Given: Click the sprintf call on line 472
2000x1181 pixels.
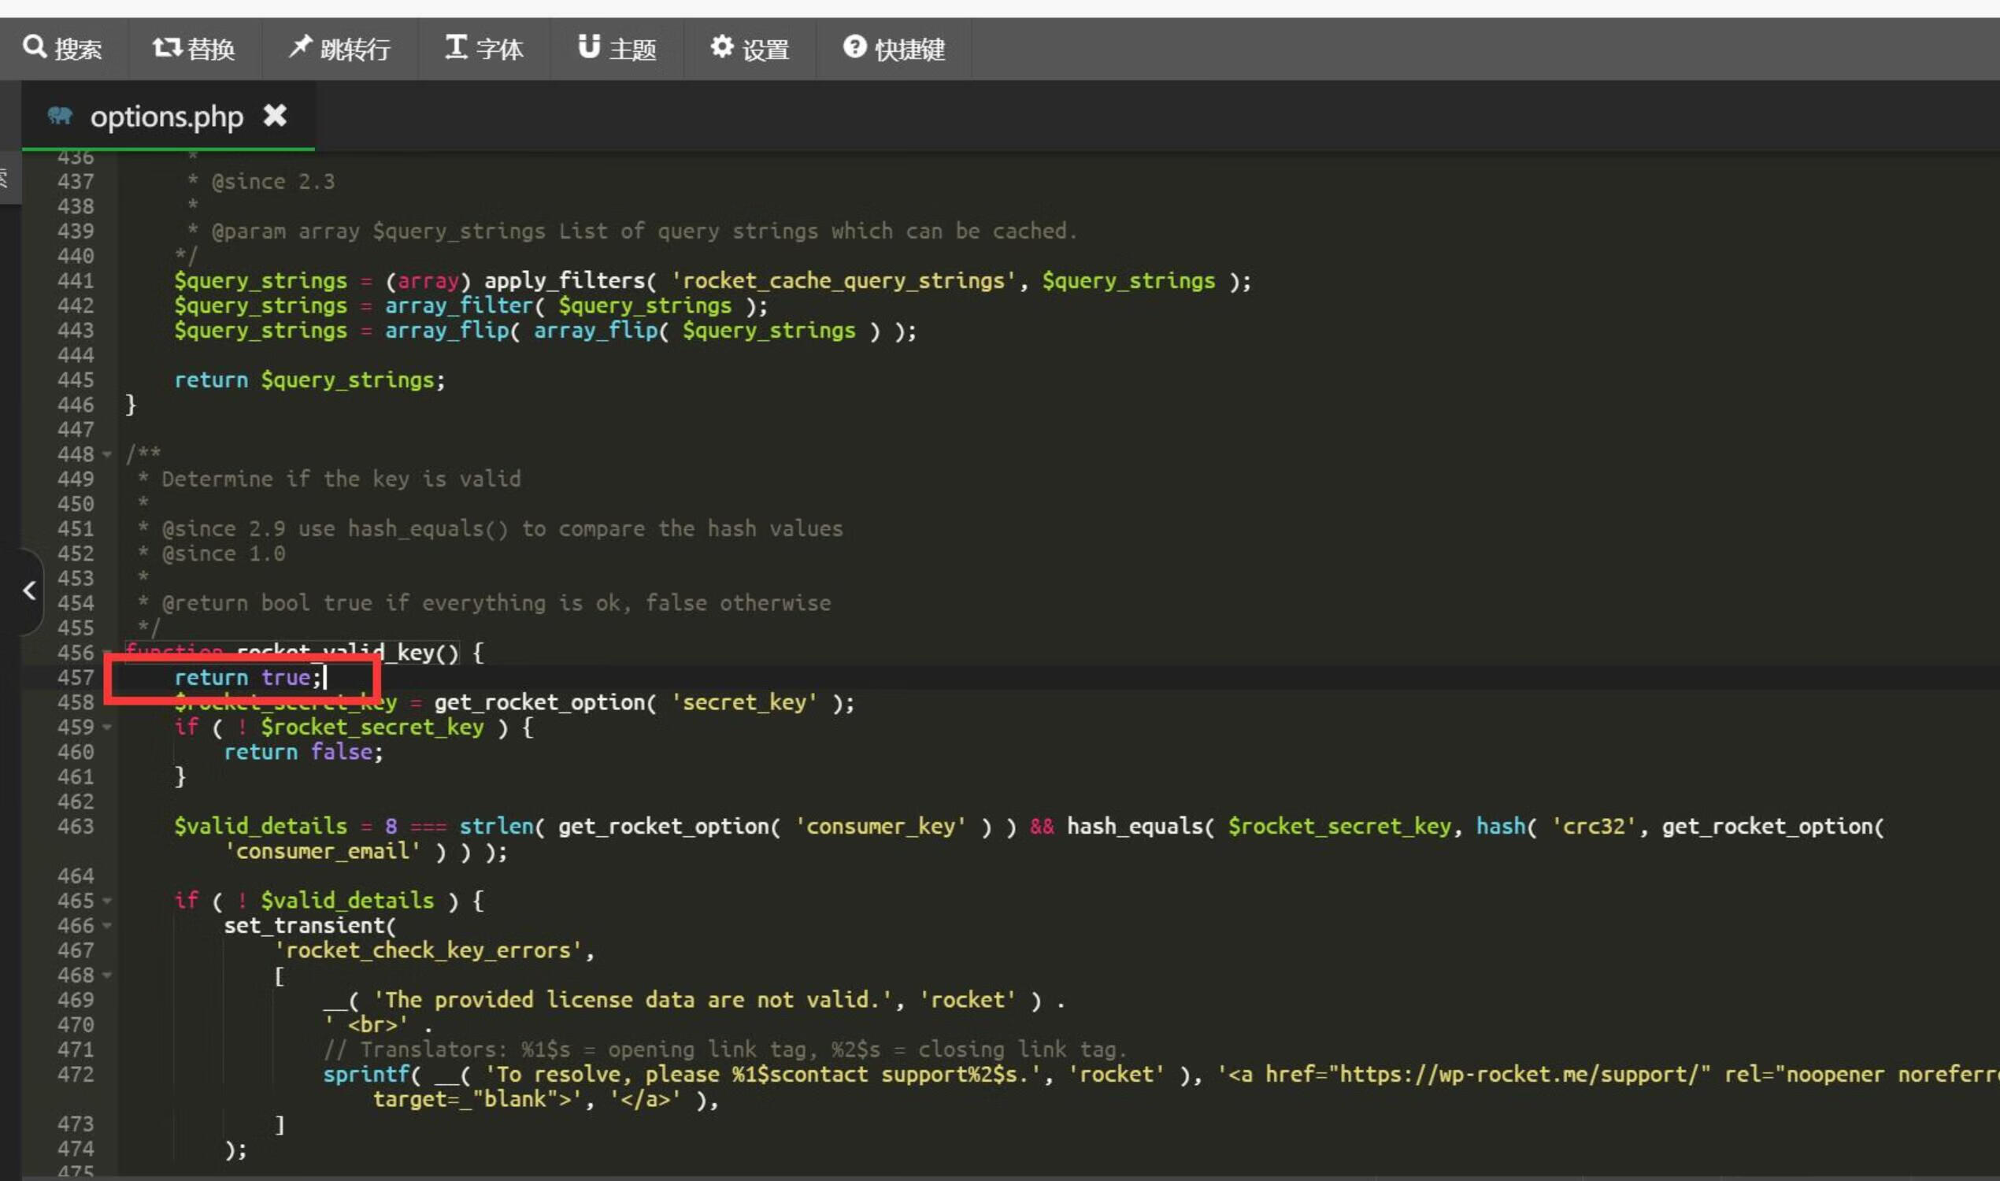Looking at the screenshot, I should coord(365,1075).
